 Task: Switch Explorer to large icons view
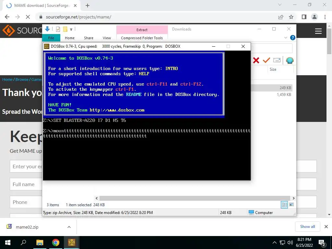coord(291,205)
